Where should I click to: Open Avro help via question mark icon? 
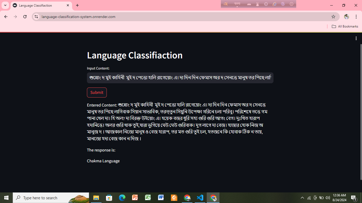pos(283,4)
